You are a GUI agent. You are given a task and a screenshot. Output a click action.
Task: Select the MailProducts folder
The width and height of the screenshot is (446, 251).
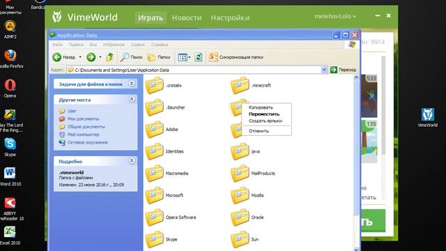point(253,174)
